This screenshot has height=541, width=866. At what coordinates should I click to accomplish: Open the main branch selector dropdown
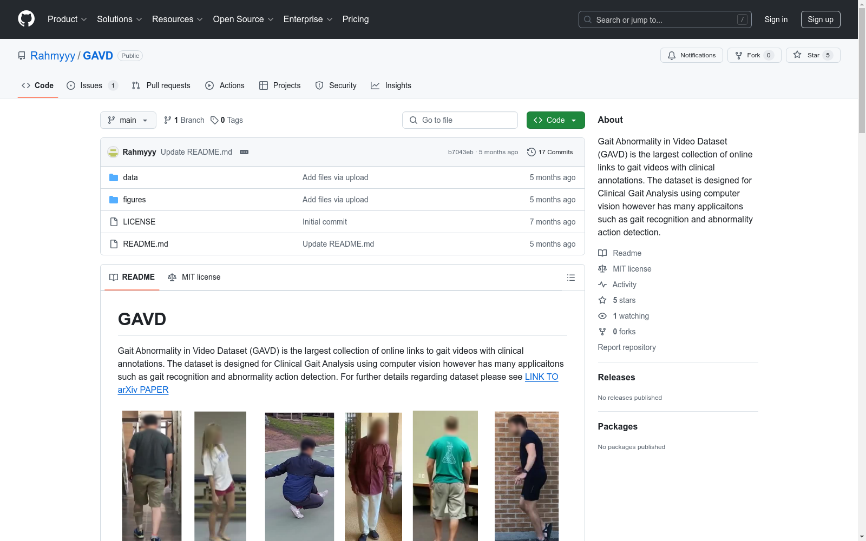point(128,120)
